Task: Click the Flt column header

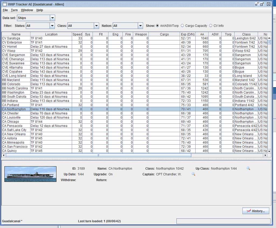Action: point(101,34)
